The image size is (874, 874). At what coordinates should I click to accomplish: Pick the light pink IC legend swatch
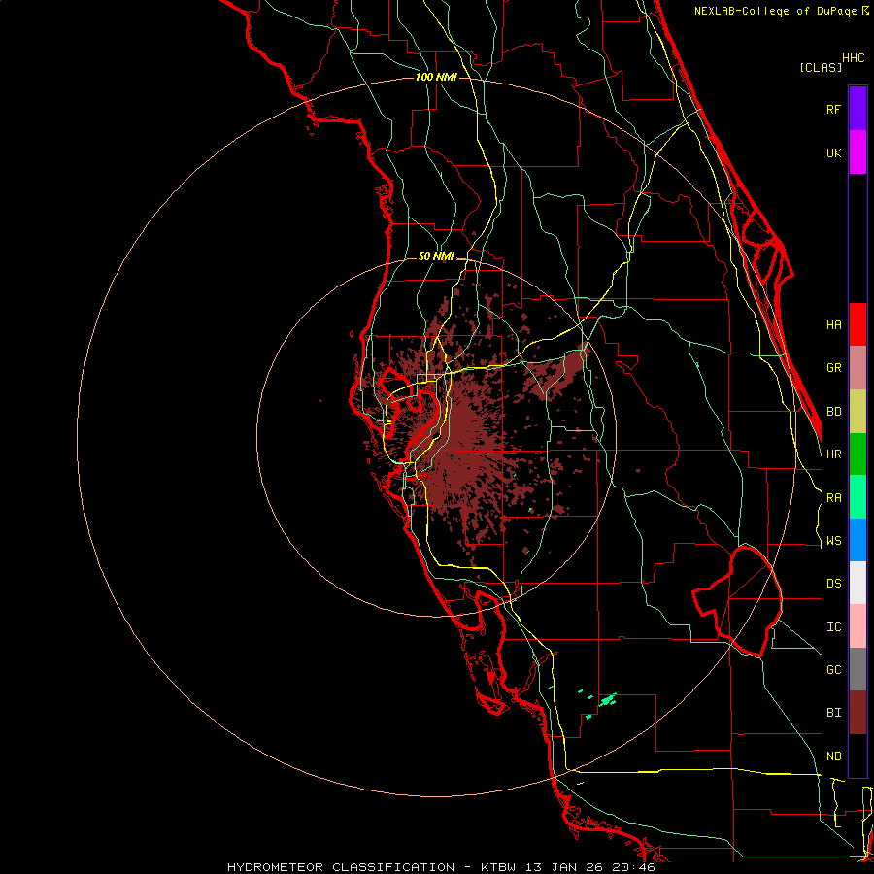click(x=857, y=626)
